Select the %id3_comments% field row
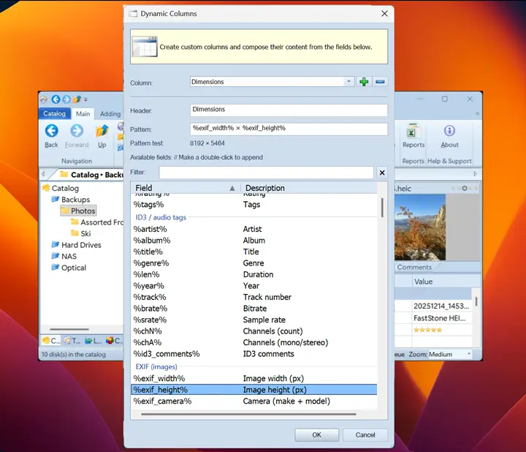The width and height of the screenshot is (526, 452). [x=254, y=353]
